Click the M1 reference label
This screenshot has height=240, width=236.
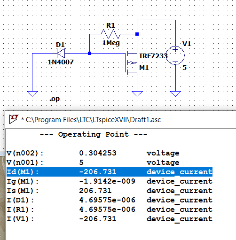pyautogui.click(x=144, y=68)
